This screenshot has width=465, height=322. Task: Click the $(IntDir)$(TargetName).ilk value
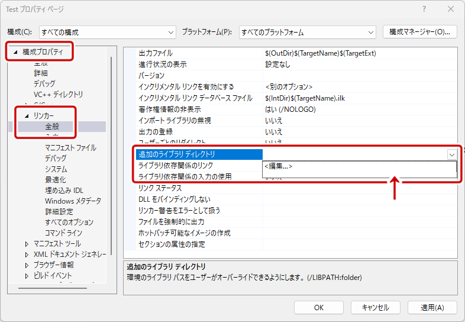point(305,98)
